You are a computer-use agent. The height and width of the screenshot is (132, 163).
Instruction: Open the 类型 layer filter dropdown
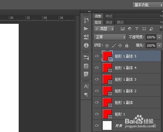104,29
